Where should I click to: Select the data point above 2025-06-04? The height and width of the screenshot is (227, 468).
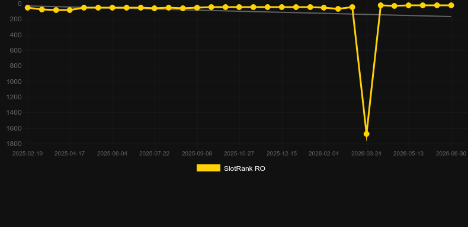click(x=112, y=8)
